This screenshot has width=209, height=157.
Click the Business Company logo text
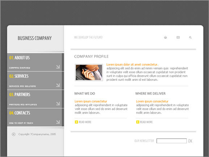coord(35,38)
